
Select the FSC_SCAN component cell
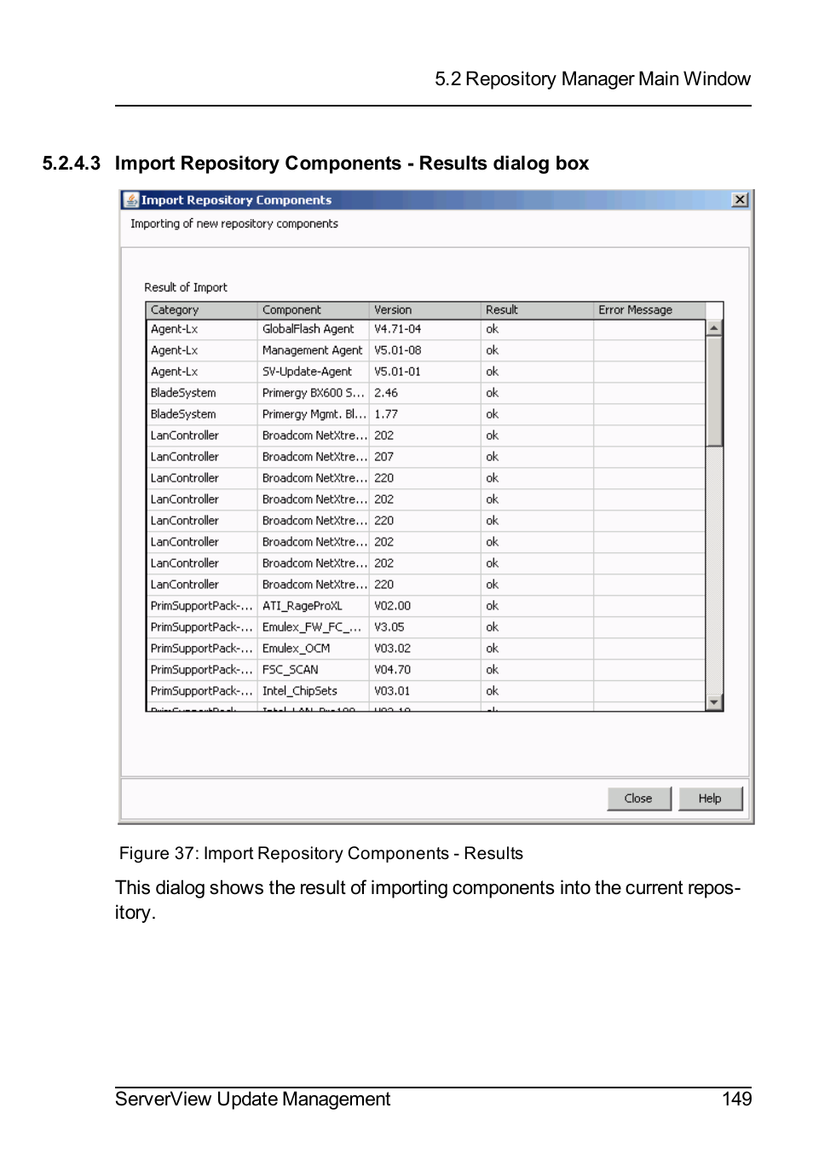[314, 670]
